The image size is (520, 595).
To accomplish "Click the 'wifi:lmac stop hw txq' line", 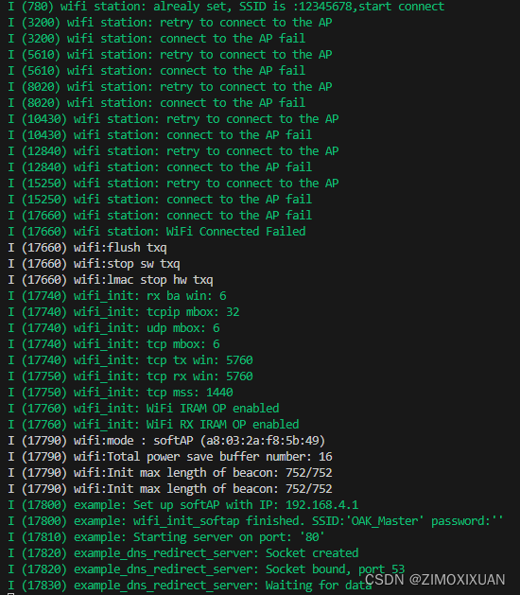I will coord(111,280).
